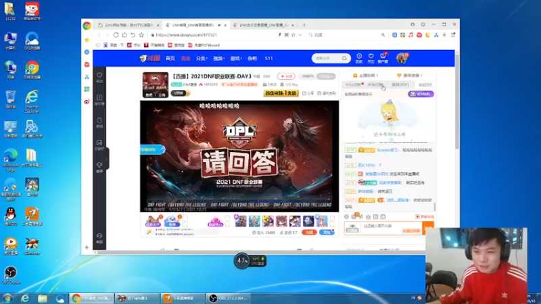Click the castle gift icon with badge
Viewport: 541px width, 304px height.
154,221
